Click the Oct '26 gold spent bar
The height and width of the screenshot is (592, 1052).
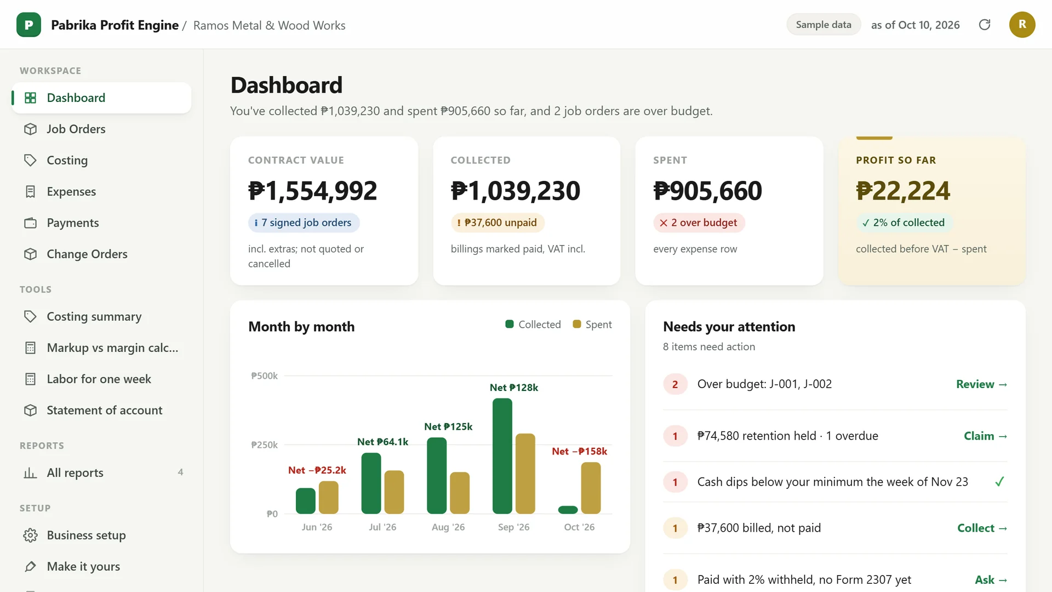[590, 488]
